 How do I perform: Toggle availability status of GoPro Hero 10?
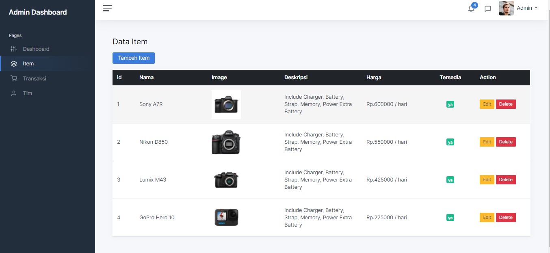pyautogui.click(x=450, y=217)
